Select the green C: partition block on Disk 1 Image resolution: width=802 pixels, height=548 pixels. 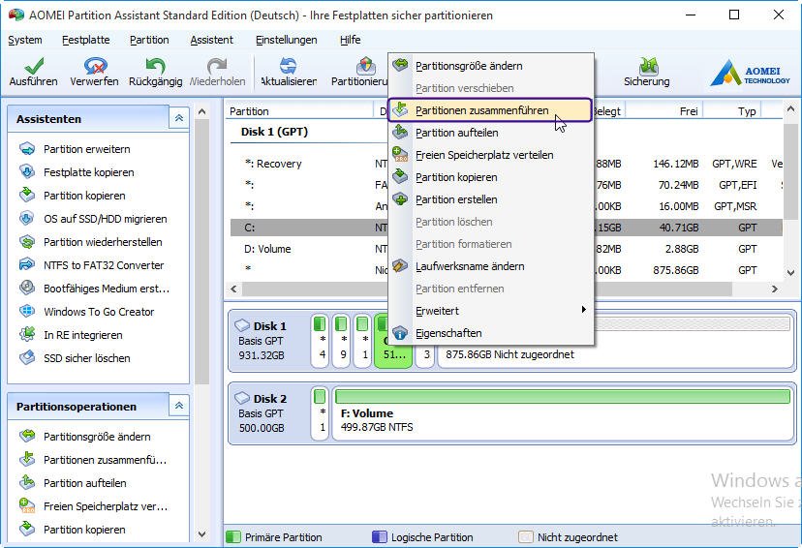pyautogui.click(x=393, y=341)
